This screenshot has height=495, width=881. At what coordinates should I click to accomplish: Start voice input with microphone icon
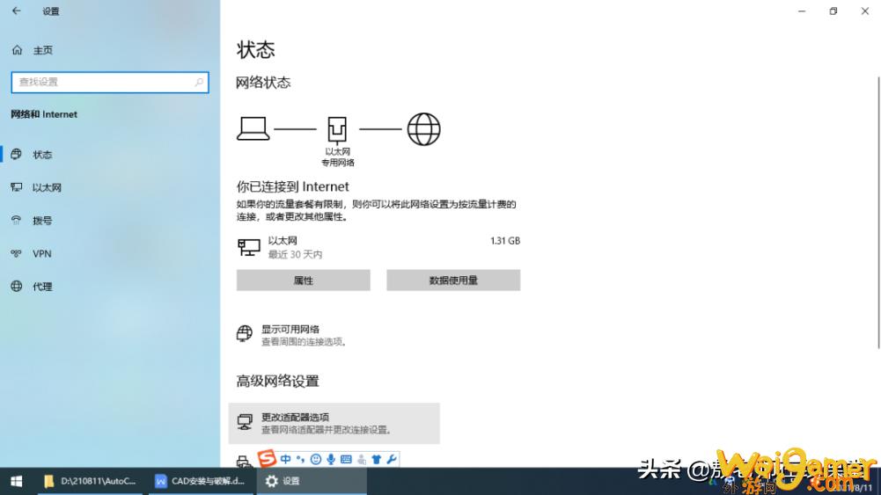tap(331, 459)
